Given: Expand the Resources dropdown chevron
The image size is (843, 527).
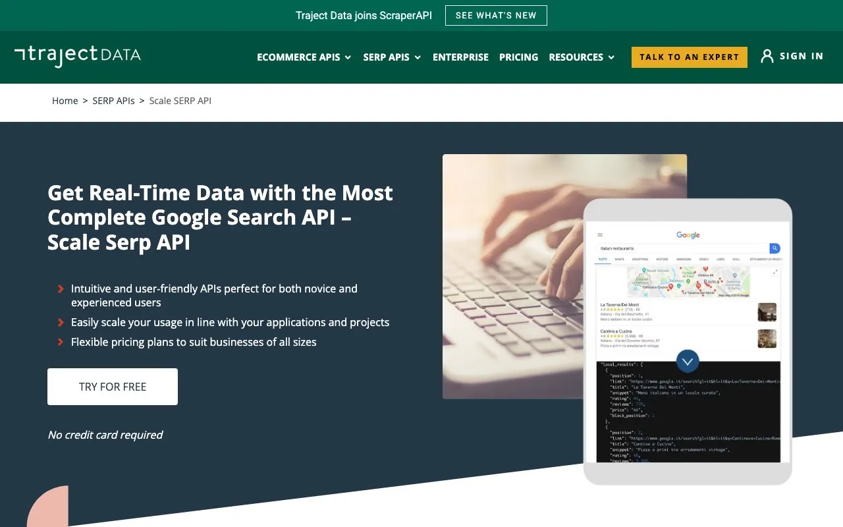Looking at the screenshot, I should 611,57.
